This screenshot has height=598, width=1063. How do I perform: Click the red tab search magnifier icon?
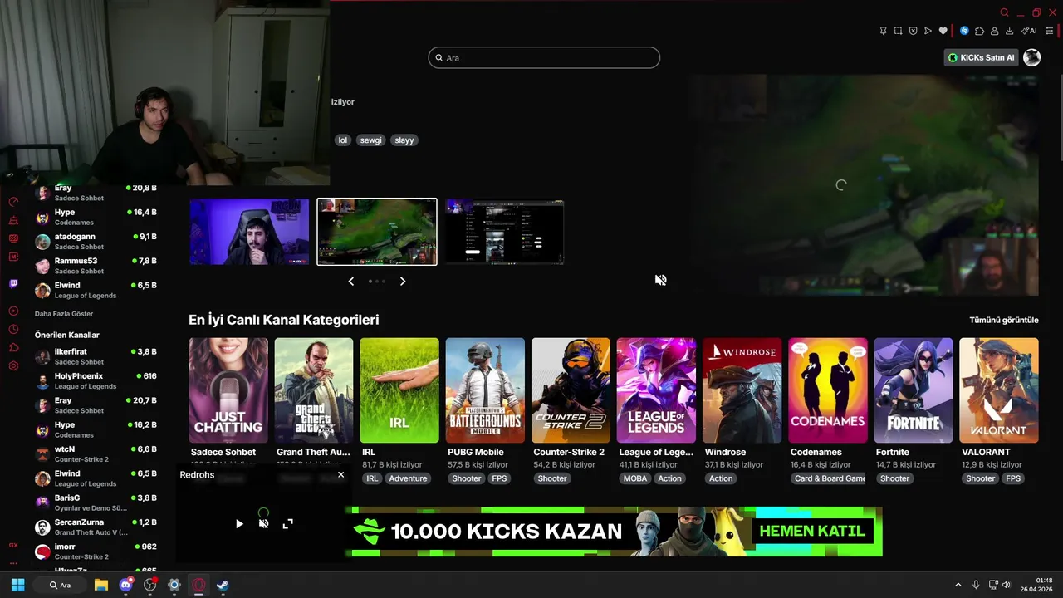point(1004,12)
